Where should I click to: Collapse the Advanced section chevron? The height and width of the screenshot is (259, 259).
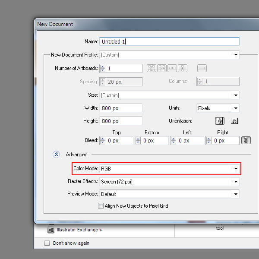[56, 155]
